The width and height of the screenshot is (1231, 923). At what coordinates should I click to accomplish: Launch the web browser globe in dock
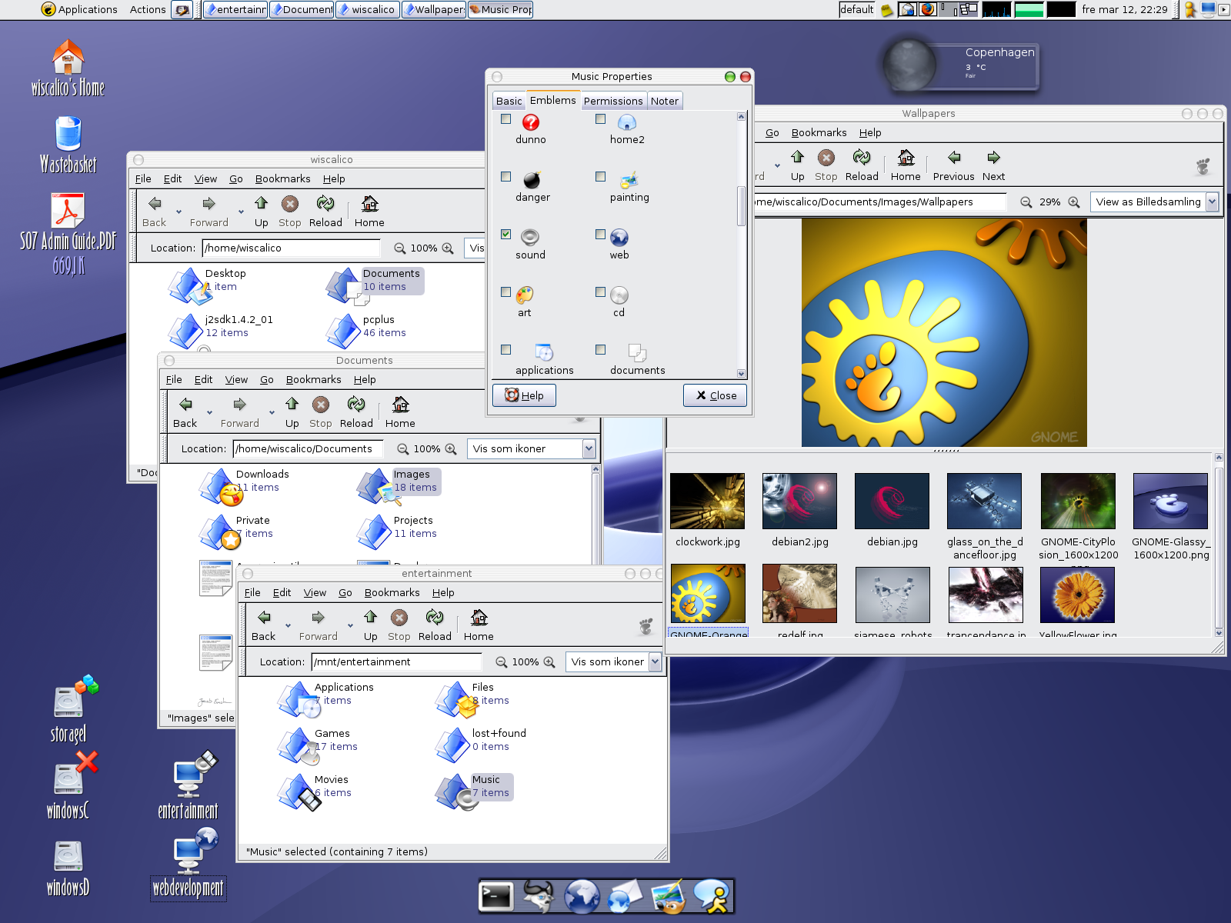click(x=582, y=897)
